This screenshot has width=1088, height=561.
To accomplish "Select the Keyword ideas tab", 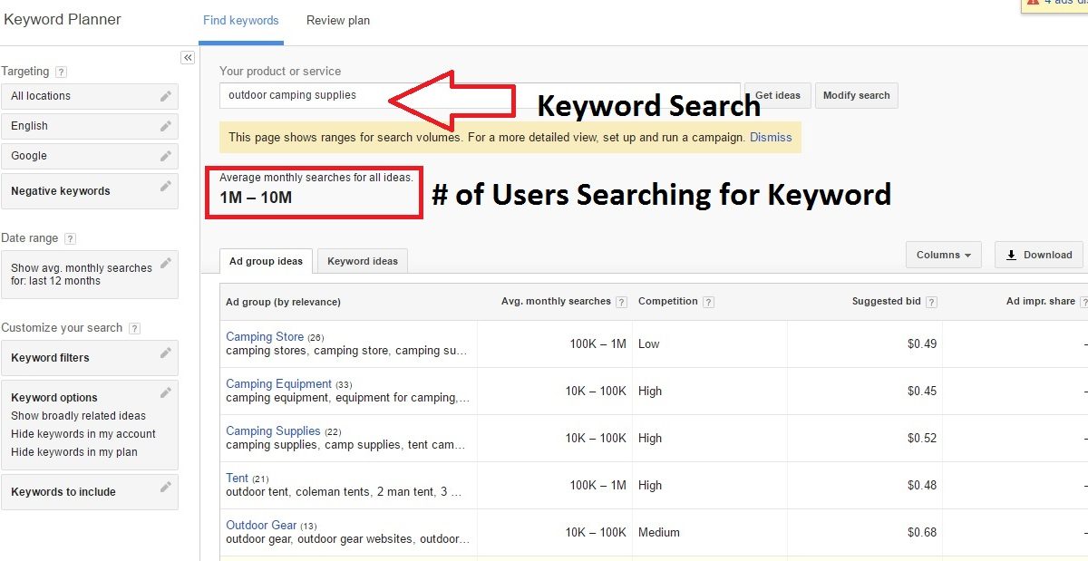I will point(363,261).
